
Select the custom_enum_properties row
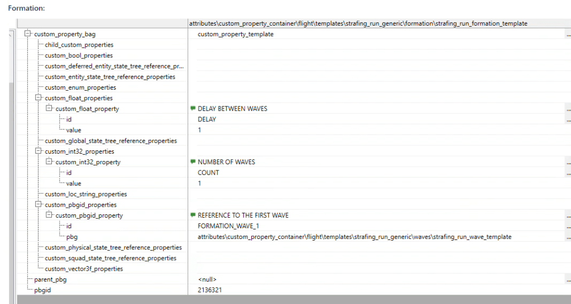(80, 87)
